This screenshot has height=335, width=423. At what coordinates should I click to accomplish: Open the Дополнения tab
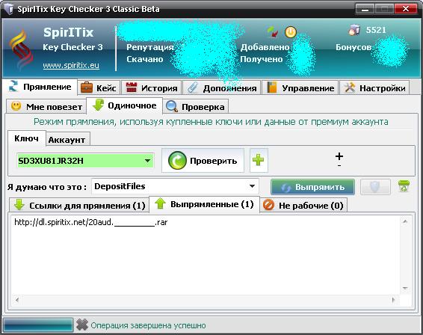pyautogui.click(x=221, y=87)
